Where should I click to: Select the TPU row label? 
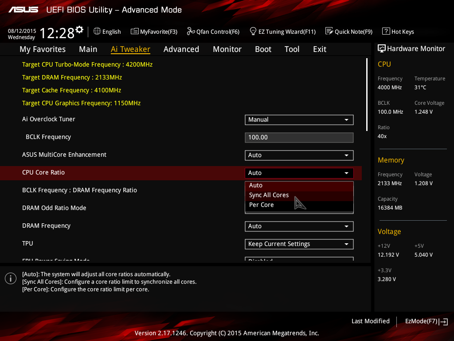pos(27,243)
